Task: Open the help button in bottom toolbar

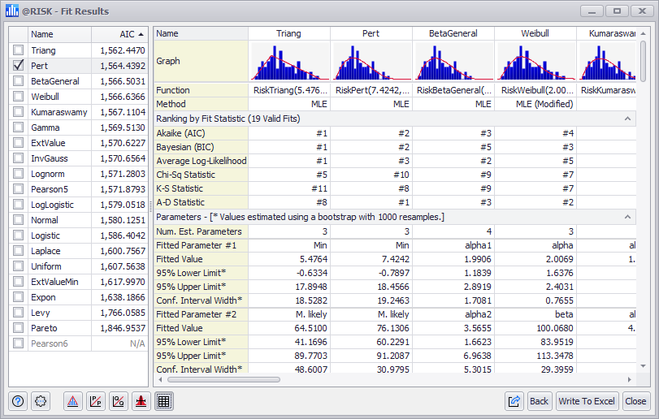Action: [20, 401]
